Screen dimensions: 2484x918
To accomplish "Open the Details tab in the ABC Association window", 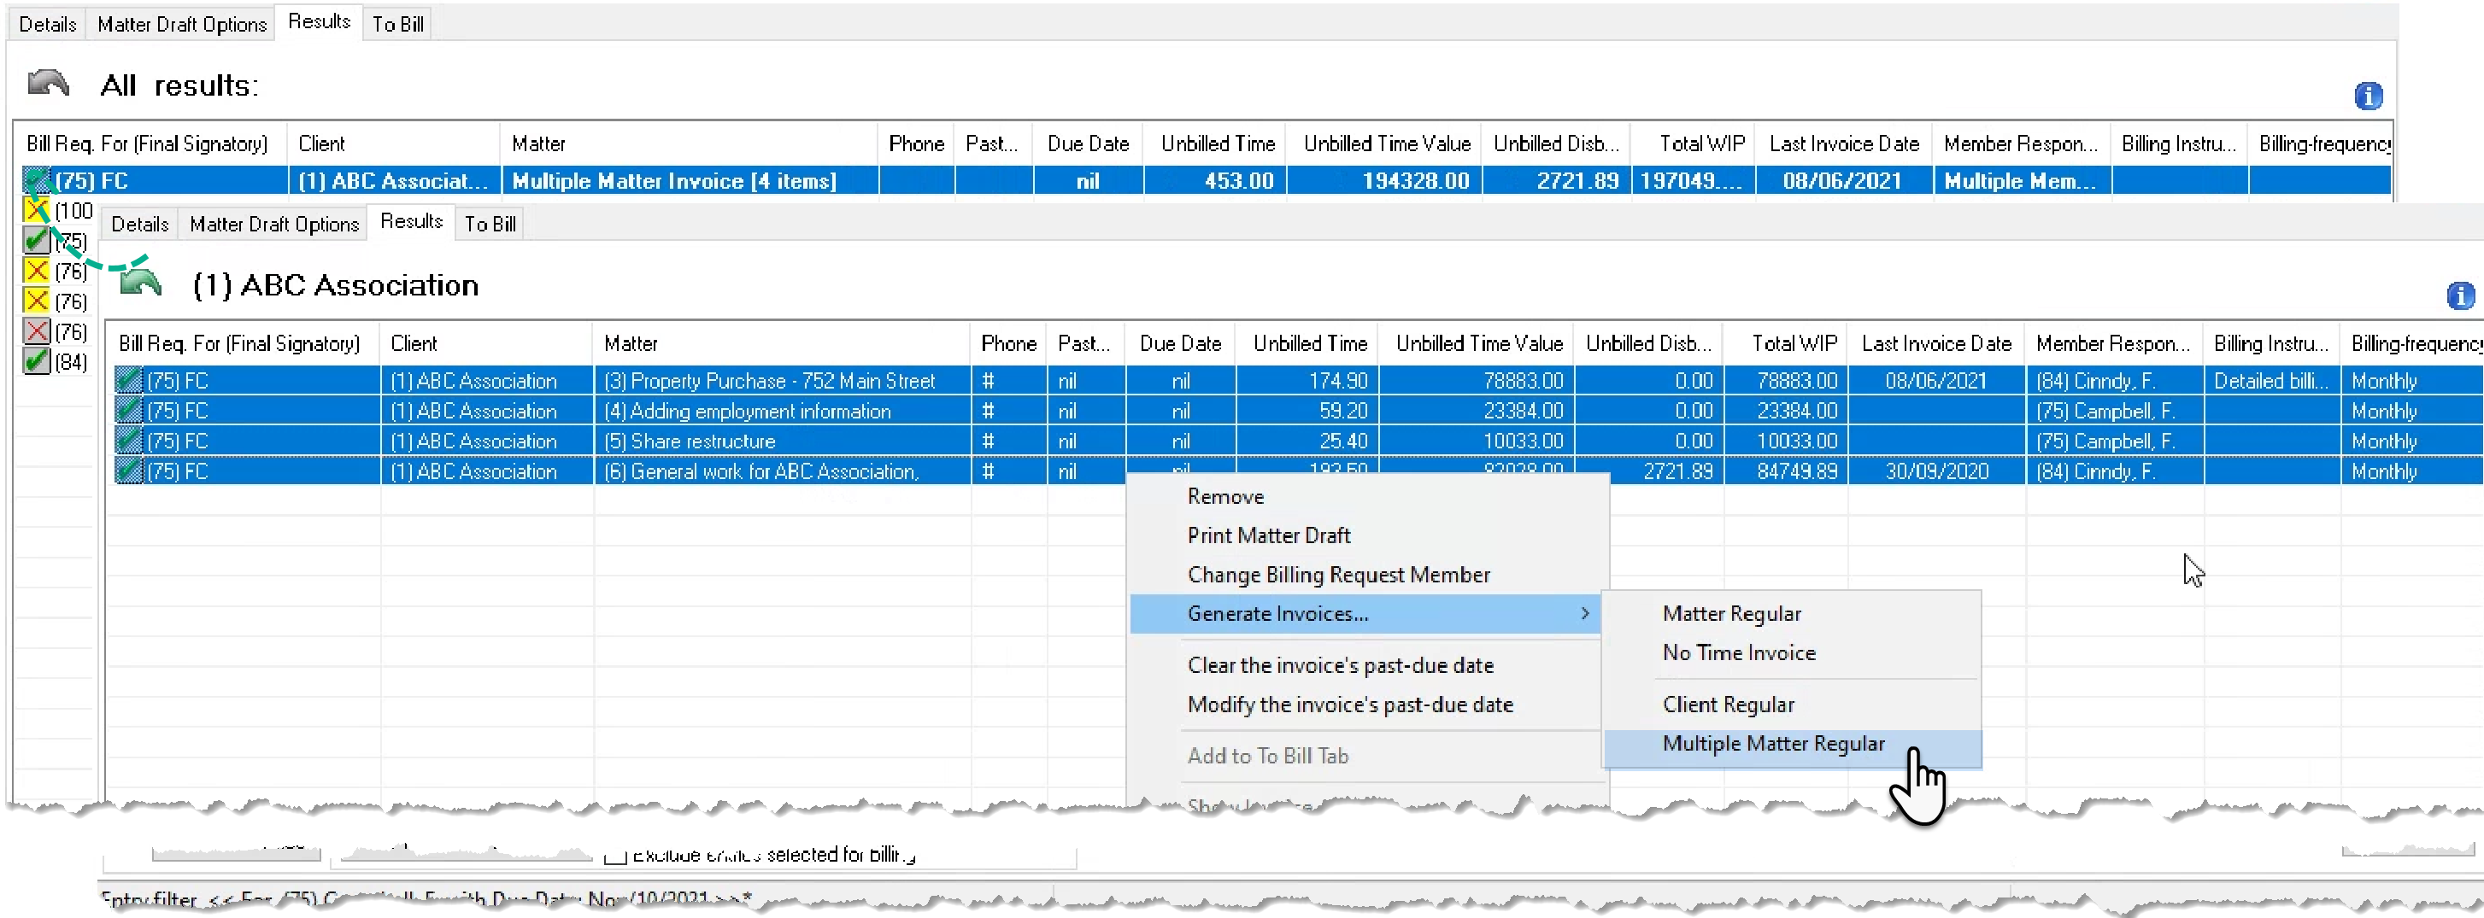I will [140, 224].
